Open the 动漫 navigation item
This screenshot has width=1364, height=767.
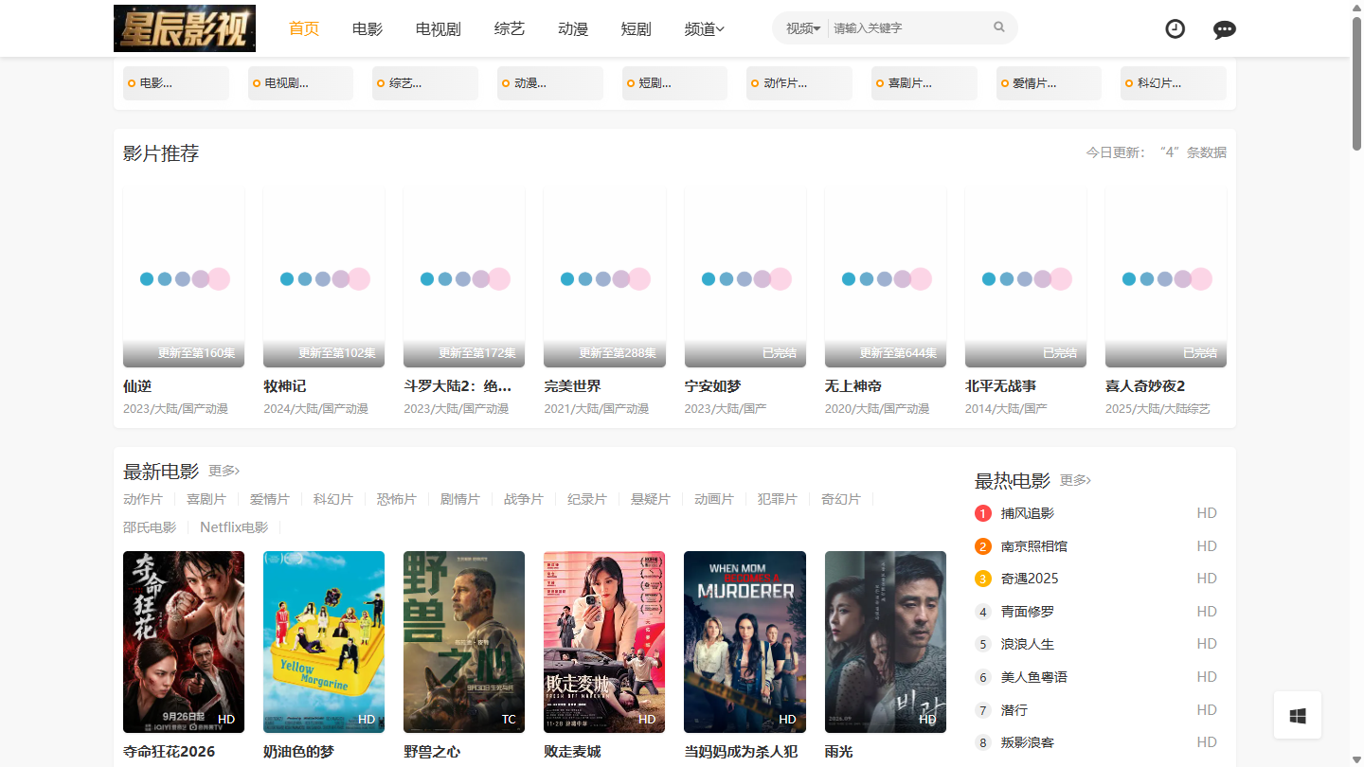[x=573, y=28]
